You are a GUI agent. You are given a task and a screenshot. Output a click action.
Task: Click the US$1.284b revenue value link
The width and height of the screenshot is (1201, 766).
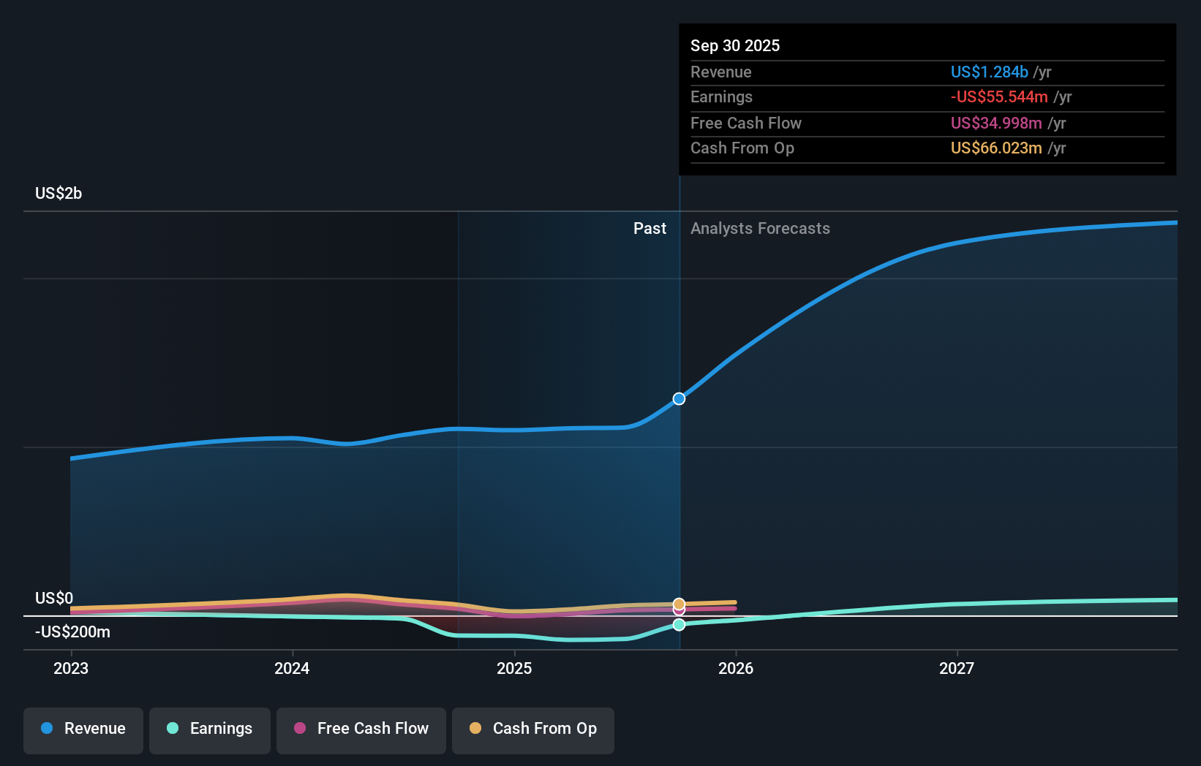click(989, 72)
